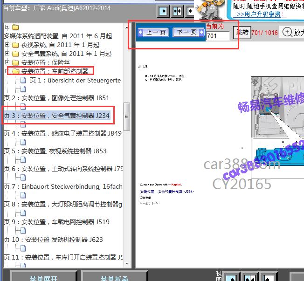Image resolution: width=304 pixels, height=281 pixels.
Task: Expand the 安装位置：保险丝 folder node
Action: click(x=7, y=62)
